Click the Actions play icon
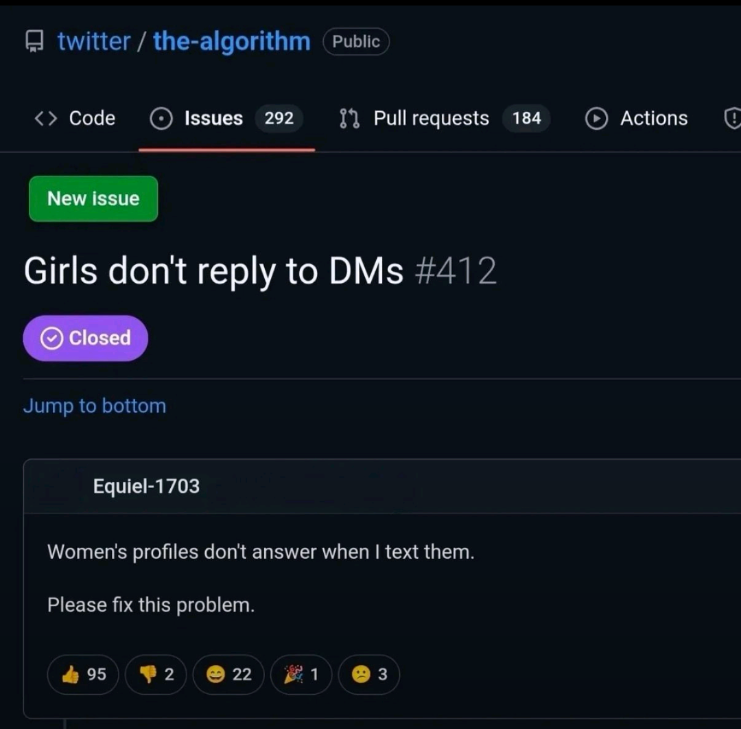The image size is (741, 729). point(597,118)
